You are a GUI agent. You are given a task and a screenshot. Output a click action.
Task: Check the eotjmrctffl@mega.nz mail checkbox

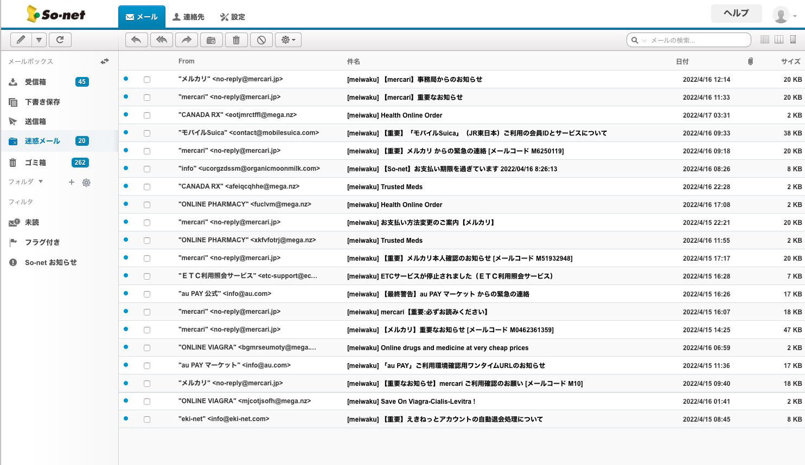[x=147, y=115]
